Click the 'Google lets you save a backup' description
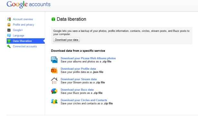 121,32
